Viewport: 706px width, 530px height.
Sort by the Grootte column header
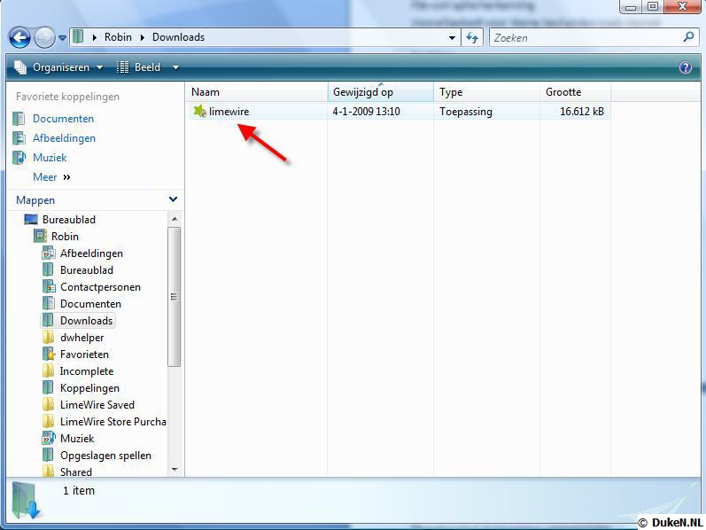[x=576, y=92]
